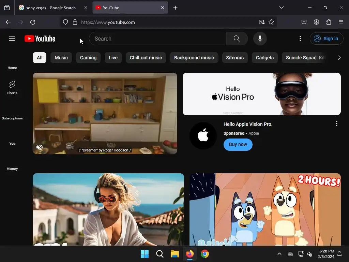Show more filter chips with right arrow
Screen dimensions: 349x262
339,58
